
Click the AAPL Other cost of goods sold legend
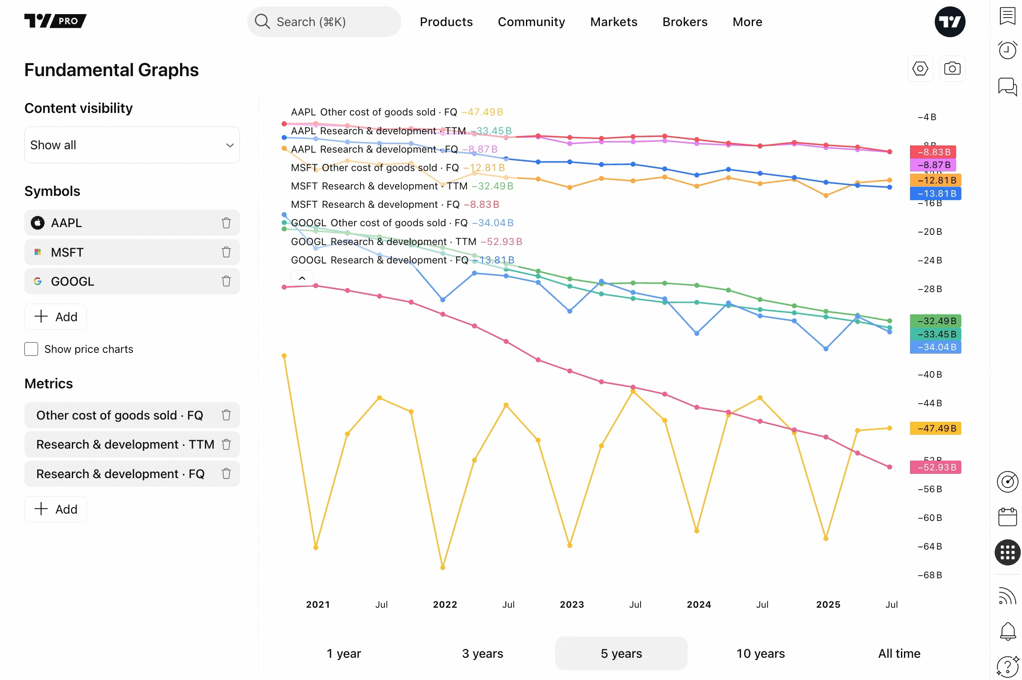click(397, 112)
